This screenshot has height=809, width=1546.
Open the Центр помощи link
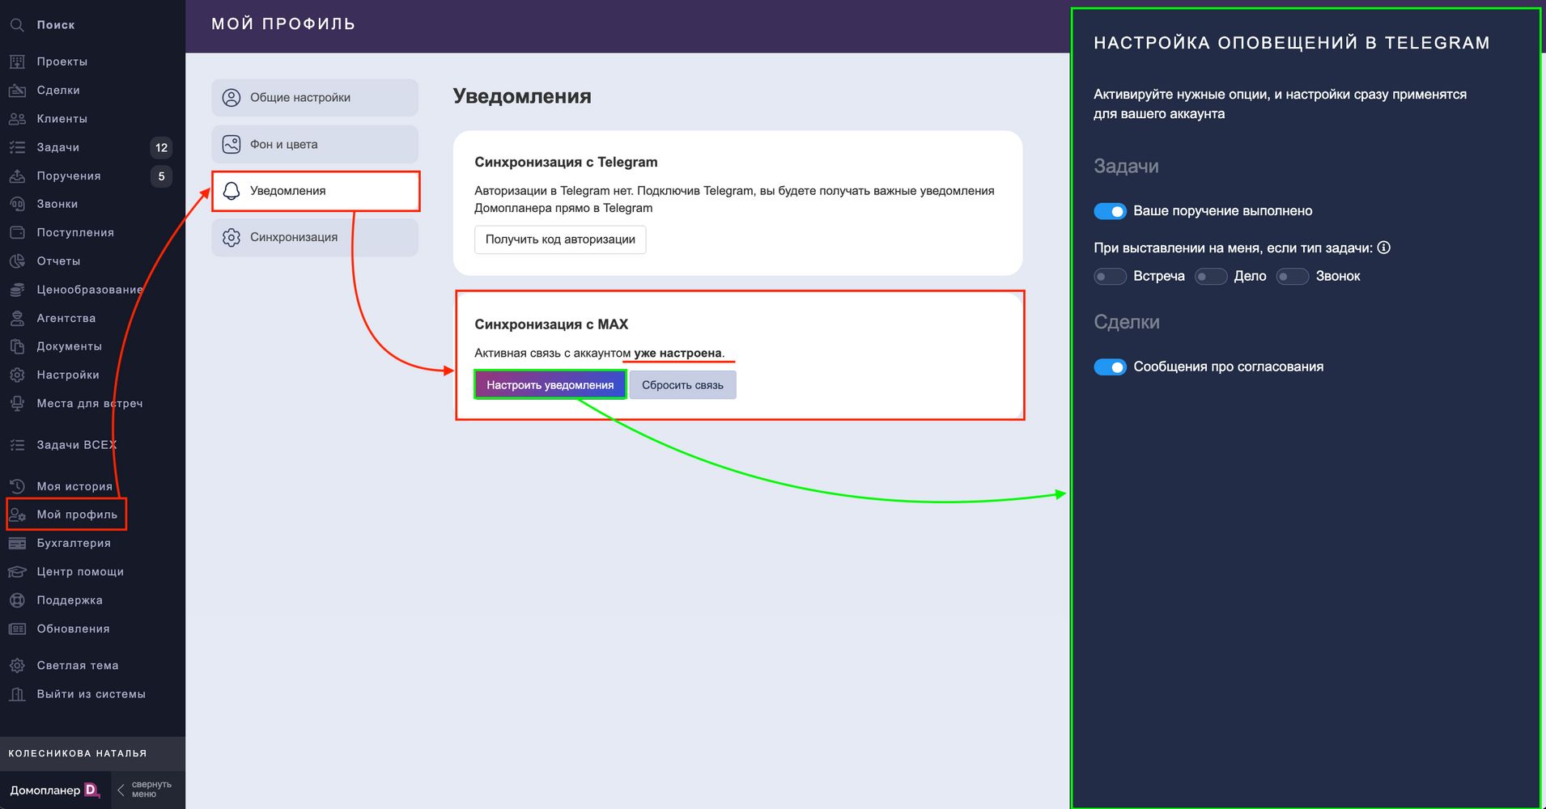coord(80,572)
